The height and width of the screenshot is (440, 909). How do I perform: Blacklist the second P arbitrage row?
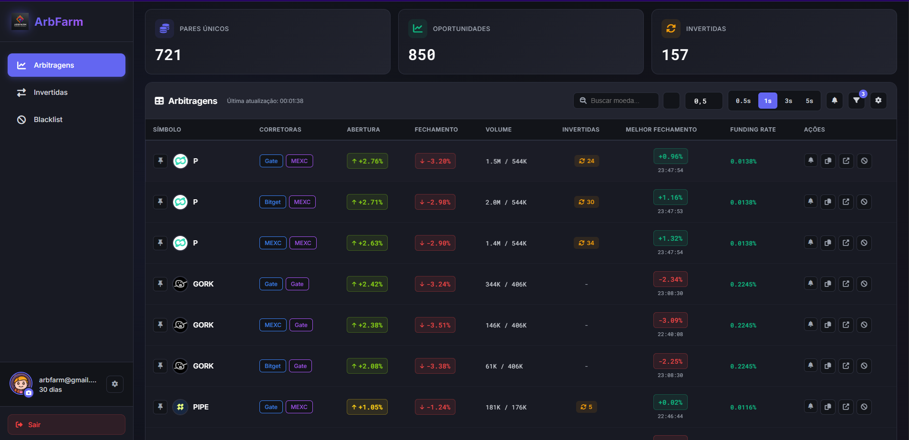point(865,202)
